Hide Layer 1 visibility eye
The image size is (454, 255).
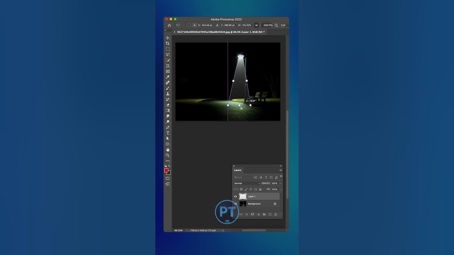pos(236,196)
